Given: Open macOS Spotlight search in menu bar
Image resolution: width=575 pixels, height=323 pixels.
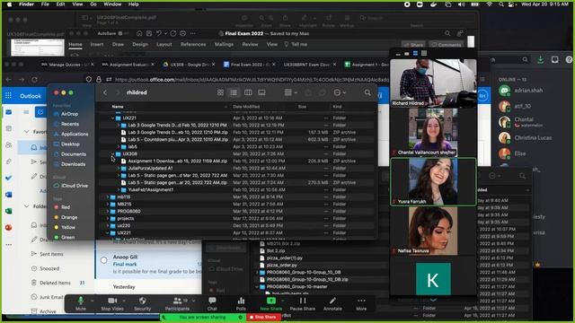Looking at the screenshot, I should pyautogui.click(x=501, y=4).
